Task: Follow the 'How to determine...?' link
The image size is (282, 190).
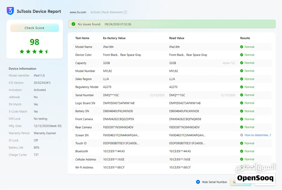Action: coord(258,135)
